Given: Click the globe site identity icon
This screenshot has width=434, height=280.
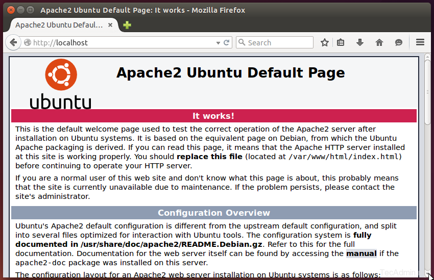Looking at the screenshot, I should [x=27, y=43].
